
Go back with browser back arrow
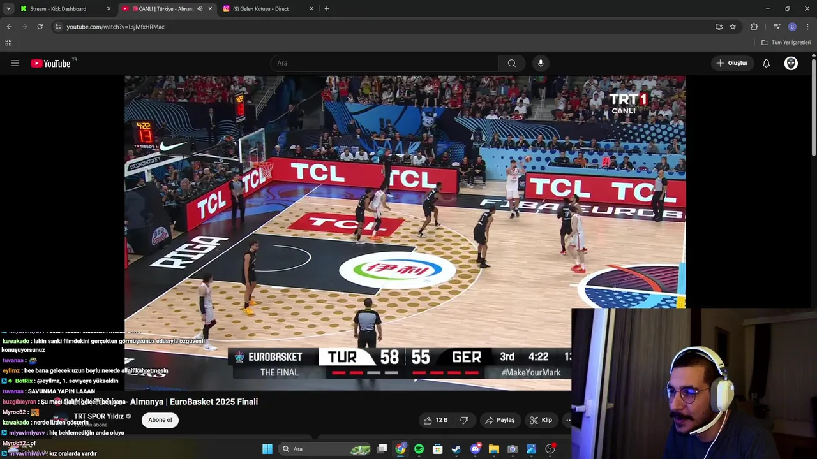coord(9,27)
